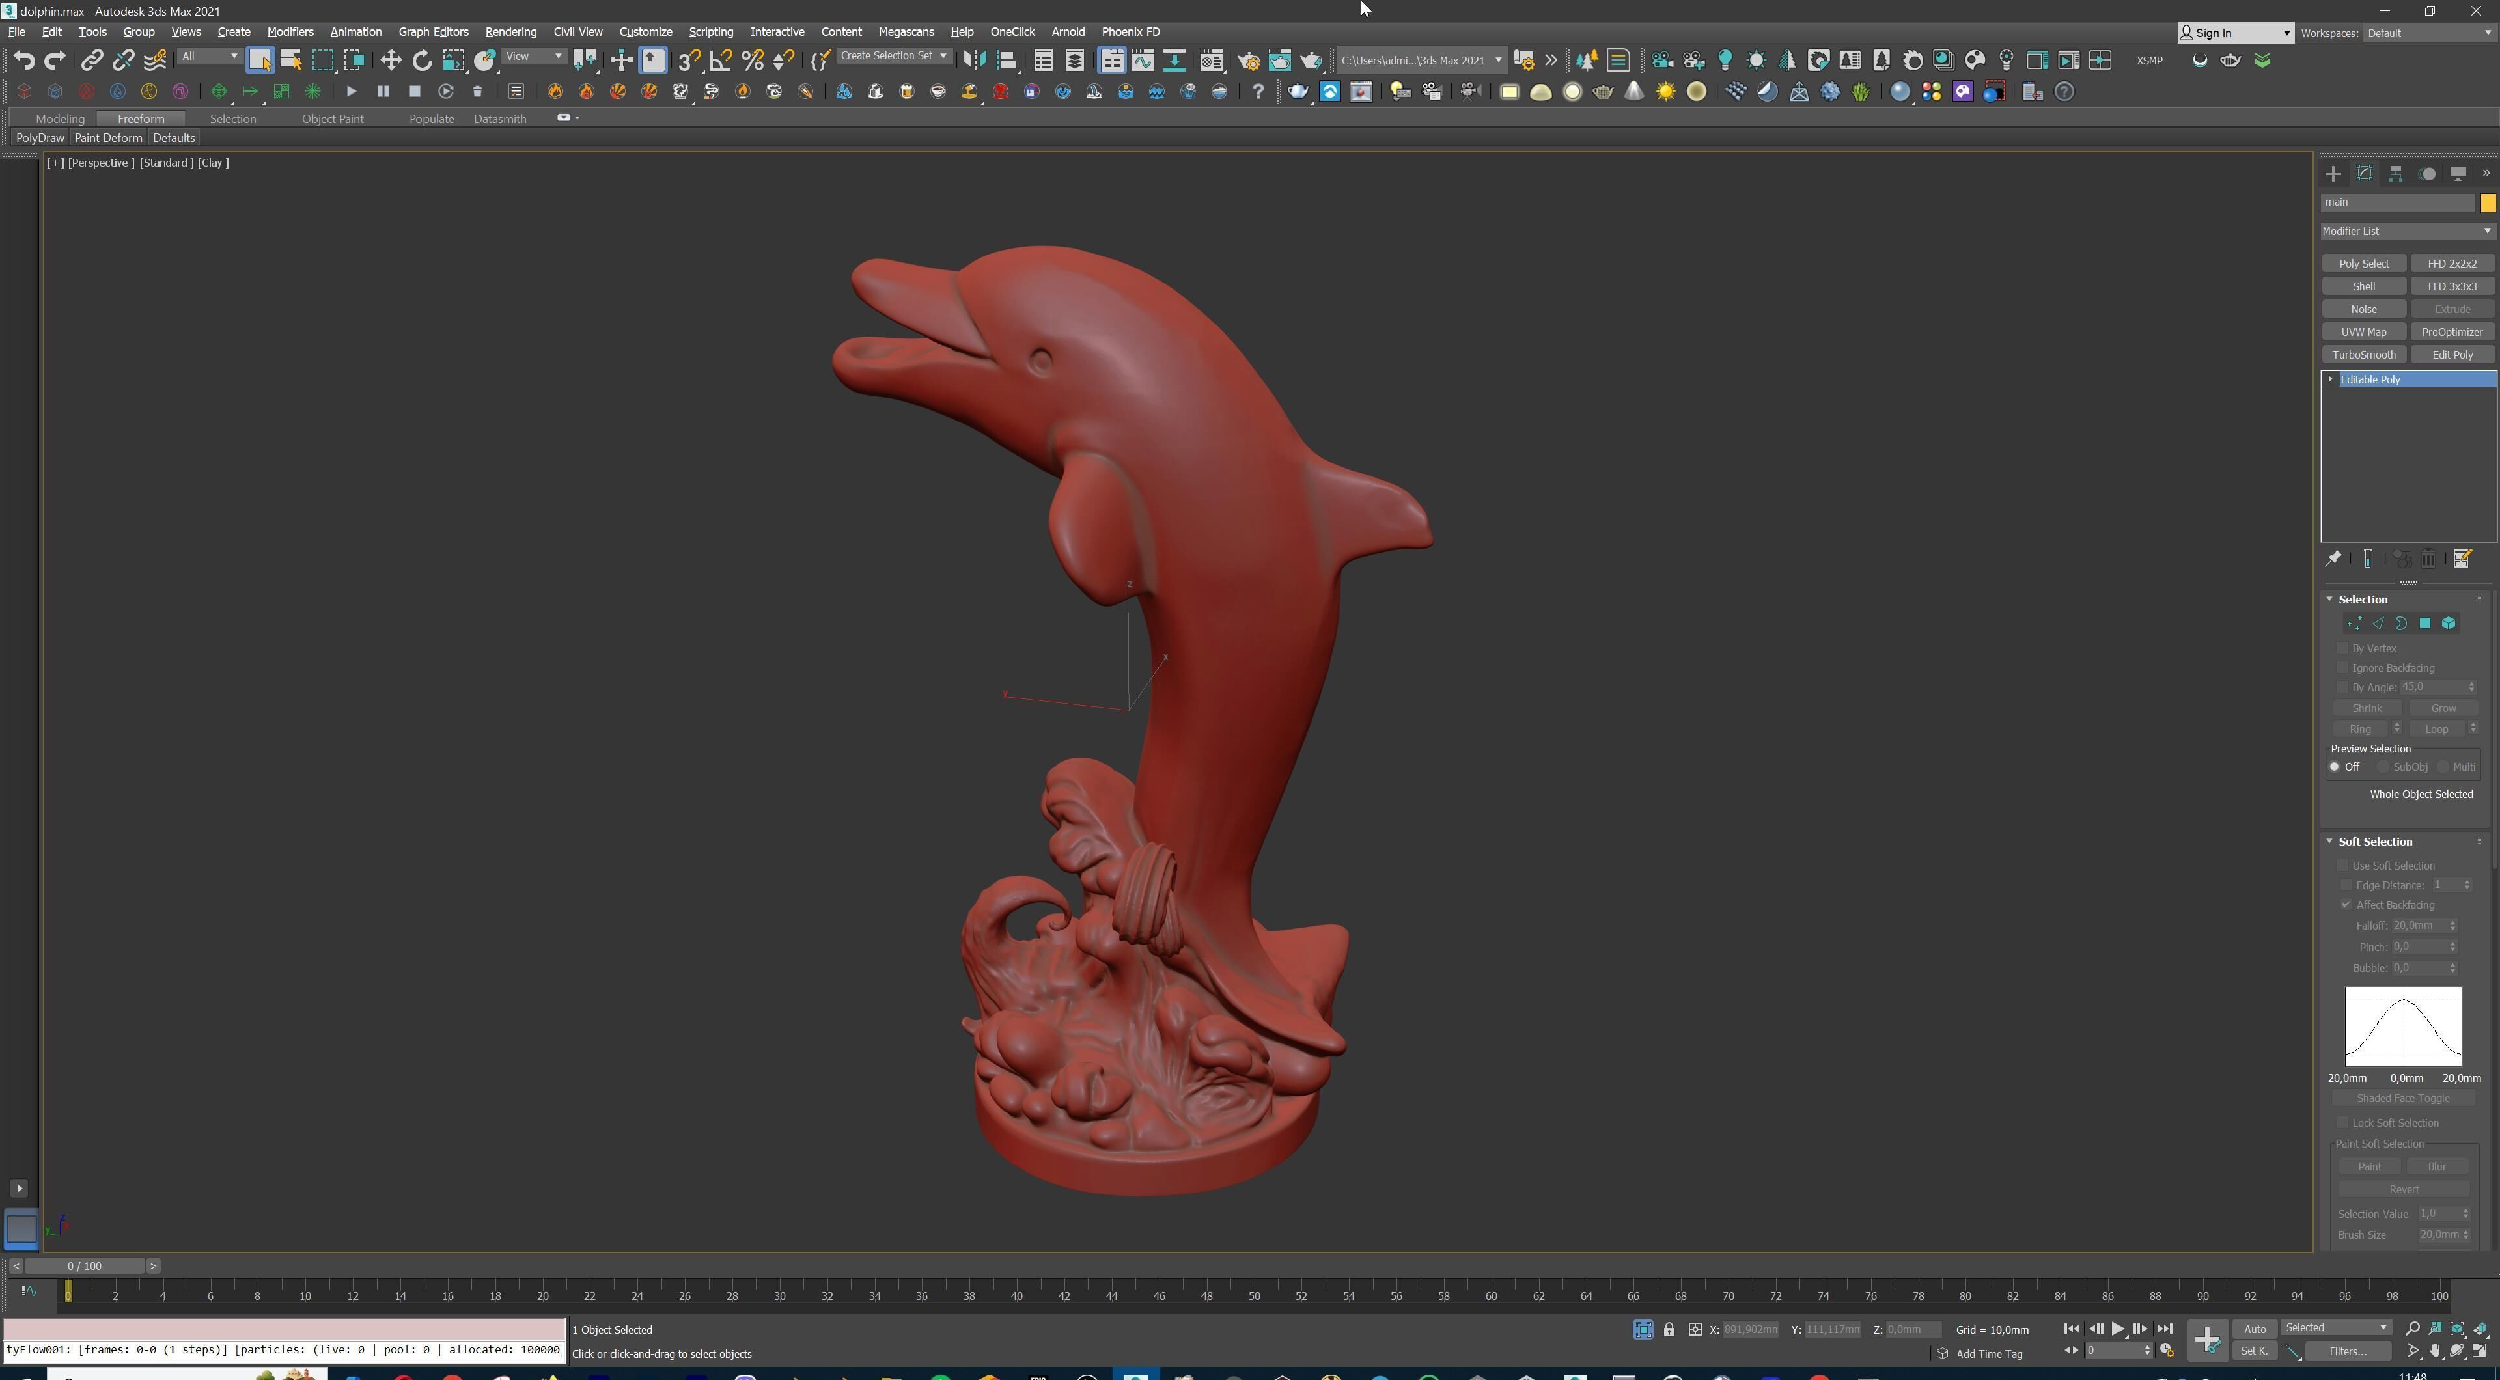Click the Redo arrow icon
The width and height of the screenshot is (2500, 1380).
pos(55,60)
